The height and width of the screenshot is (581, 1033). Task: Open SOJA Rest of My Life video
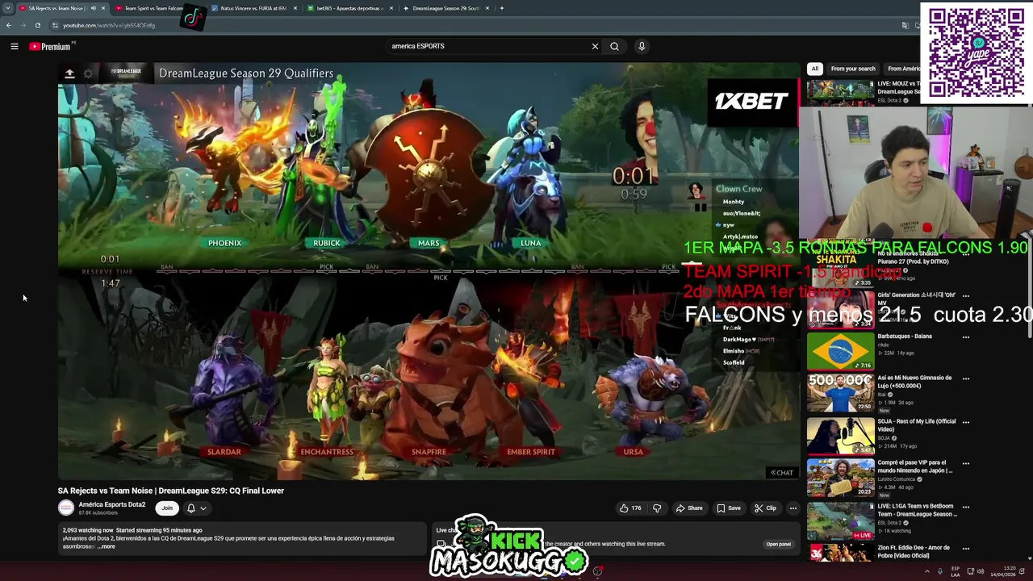(x=840, y=436)
